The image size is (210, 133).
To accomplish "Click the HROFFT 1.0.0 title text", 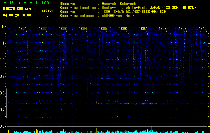I will 26,3.
